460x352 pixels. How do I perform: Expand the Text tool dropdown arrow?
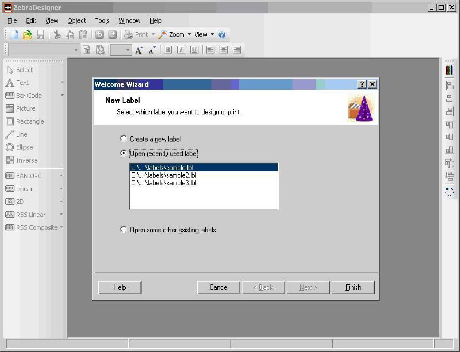click(x=62, y=83)
